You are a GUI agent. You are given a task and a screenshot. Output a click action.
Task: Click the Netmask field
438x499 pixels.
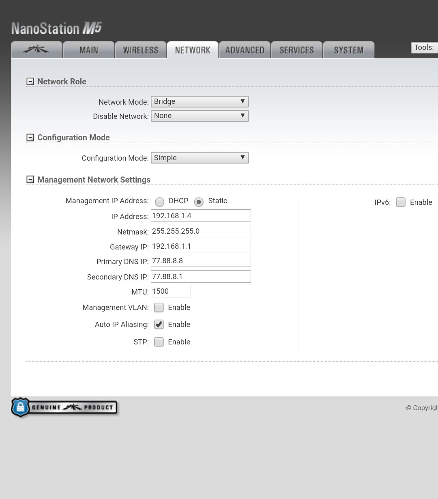point(201,231)
